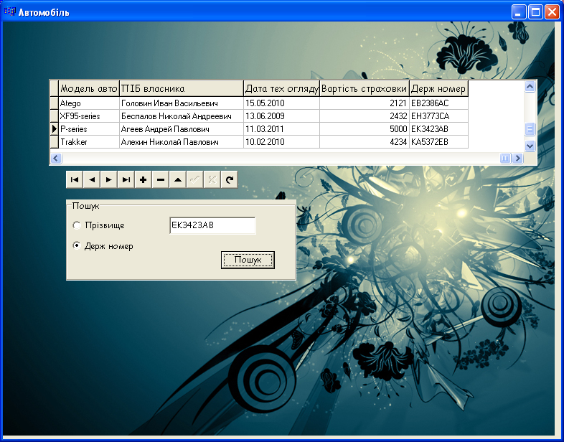Post edit with checkmark navigator button
Screen dimensions: 564x442
(194, 180)
